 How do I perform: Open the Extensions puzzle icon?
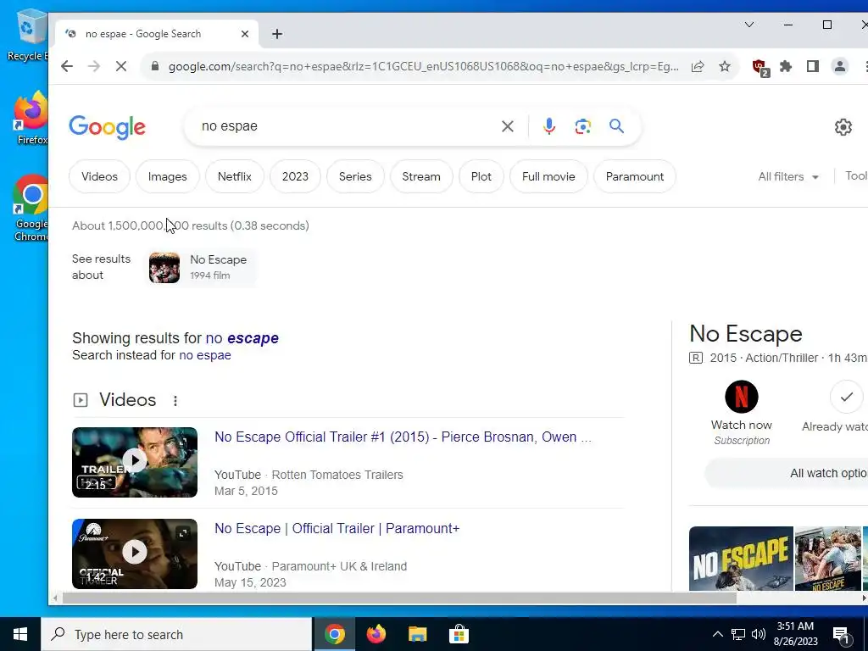[786, 66]
